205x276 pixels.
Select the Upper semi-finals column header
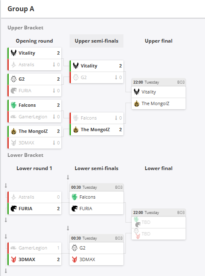[96, 41]
